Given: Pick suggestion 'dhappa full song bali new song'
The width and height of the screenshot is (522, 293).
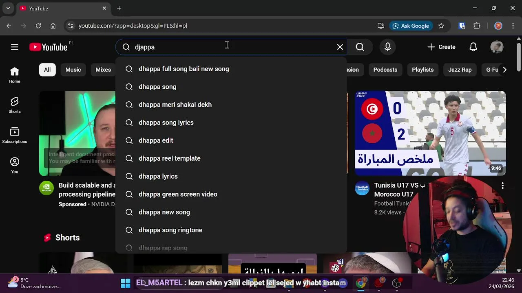Looking at the screenshot, I should 231,69.
